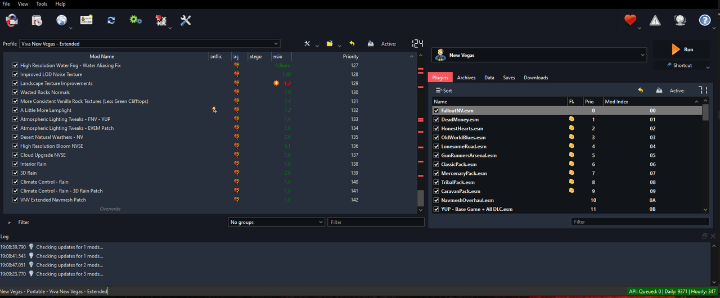
Task: Open the puzzle piece Tools icon
Action: 161,21
